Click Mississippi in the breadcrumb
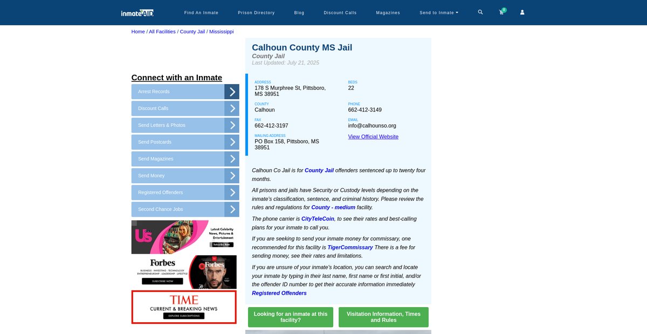 tap(221, 32)
